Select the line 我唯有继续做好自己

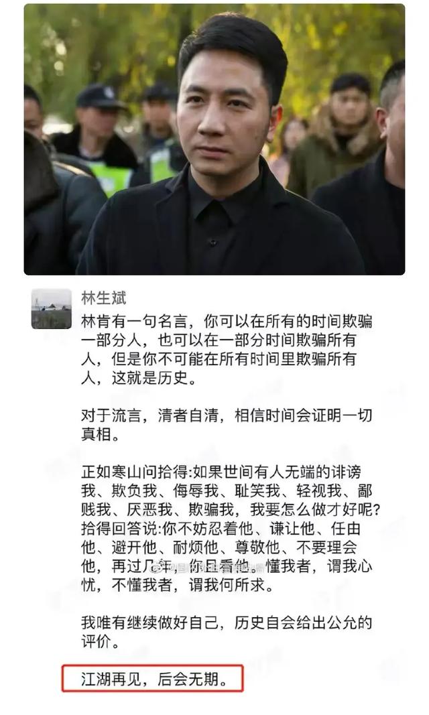pyautogui.click(x=227, y=623)
